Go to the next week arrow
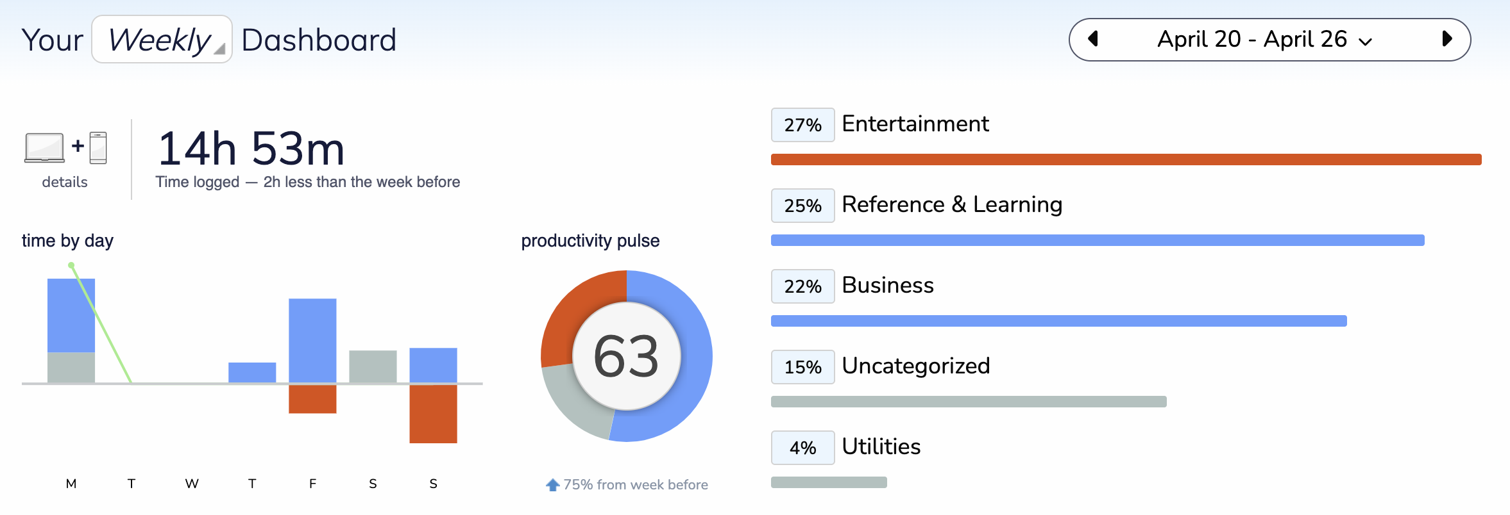The height and width of the screenshot is (515, 1510). [1446, 40]
